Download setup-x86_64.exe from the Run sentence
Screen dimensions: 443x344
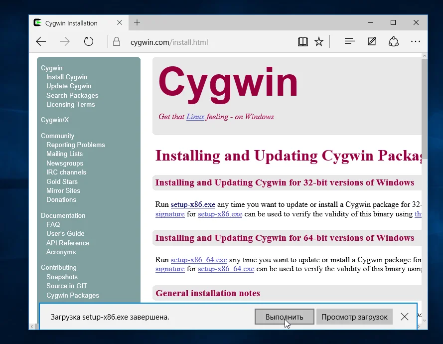click(x=199, y=260)
